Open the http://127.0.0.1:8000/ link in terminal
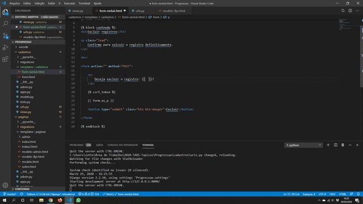The image size is (363, 204). [x=141, y=181]
